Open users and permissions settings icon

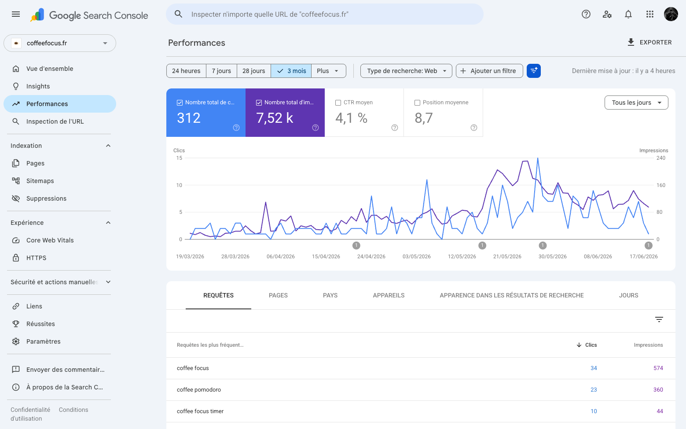607,14
